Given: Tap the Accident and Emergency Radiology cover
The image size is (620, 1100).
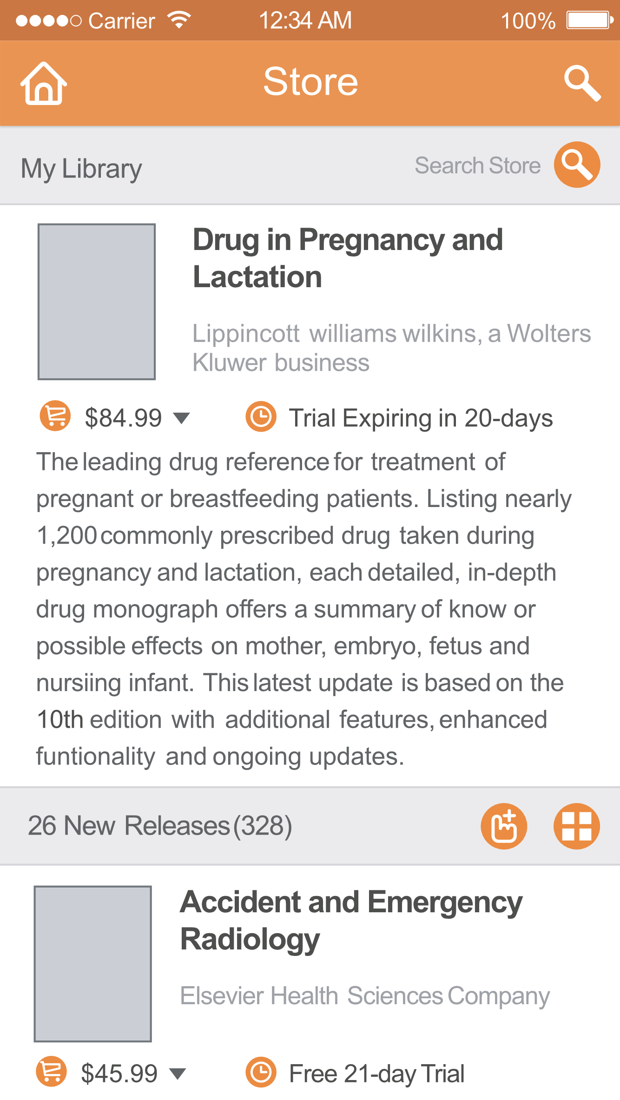Looking at the screenshot, I should pos(93,963).
